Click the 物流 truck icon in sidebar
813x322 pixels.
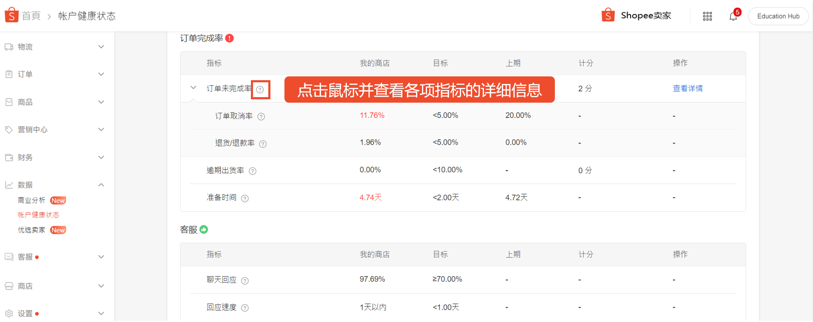pyautogui.click(x=9, y=47)
